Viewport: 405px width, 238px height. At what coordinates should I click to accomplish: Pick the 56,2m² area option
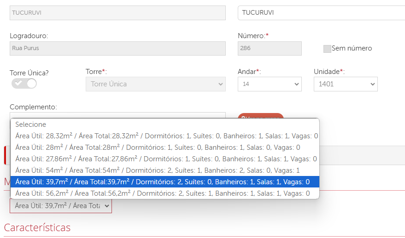pyautogui.click(x=162, y=193)
